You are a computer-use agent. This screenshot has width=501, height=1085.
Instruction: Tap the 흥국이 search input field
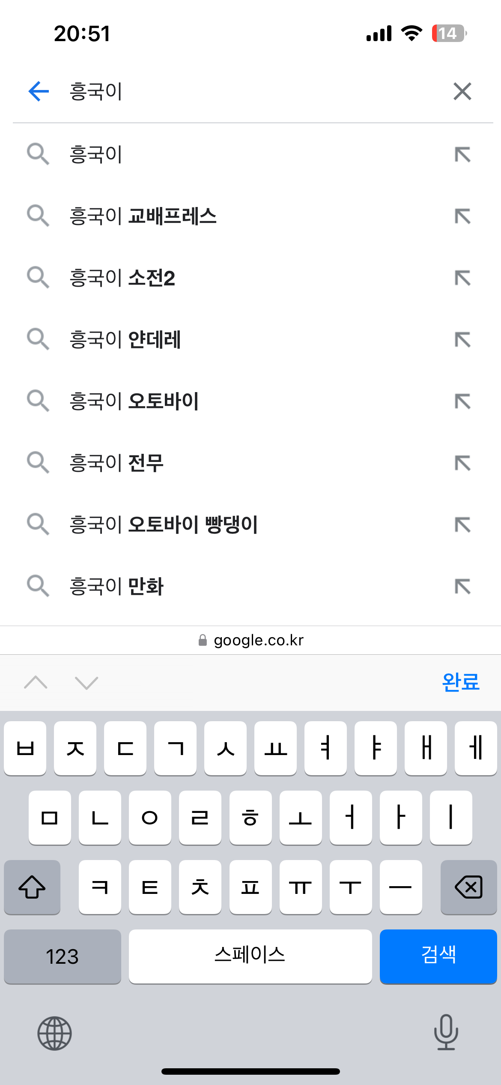coord(248,91)
